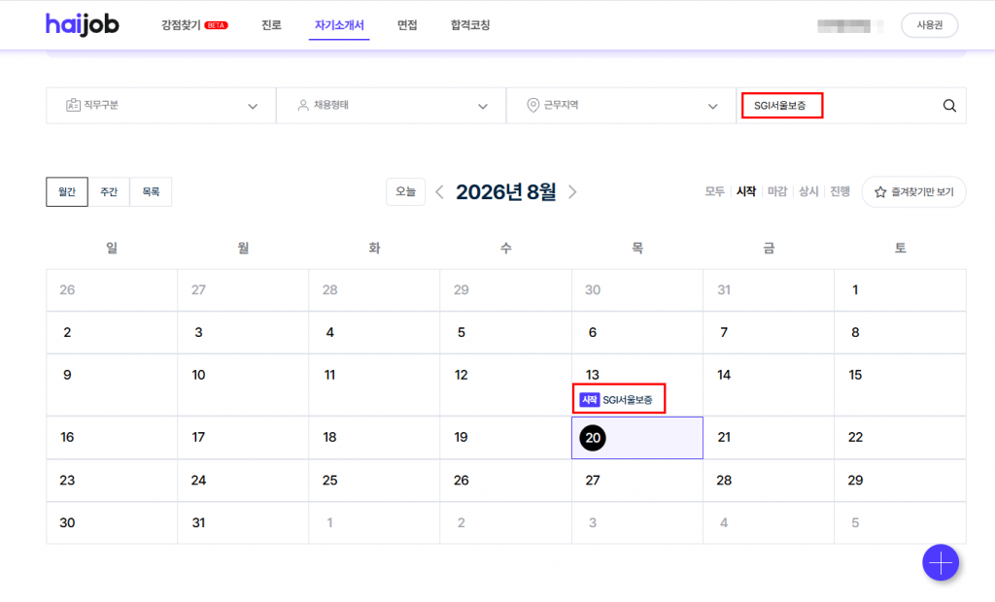
Task: Go to previous month with left arrow
Action: [x=439, y=191]
